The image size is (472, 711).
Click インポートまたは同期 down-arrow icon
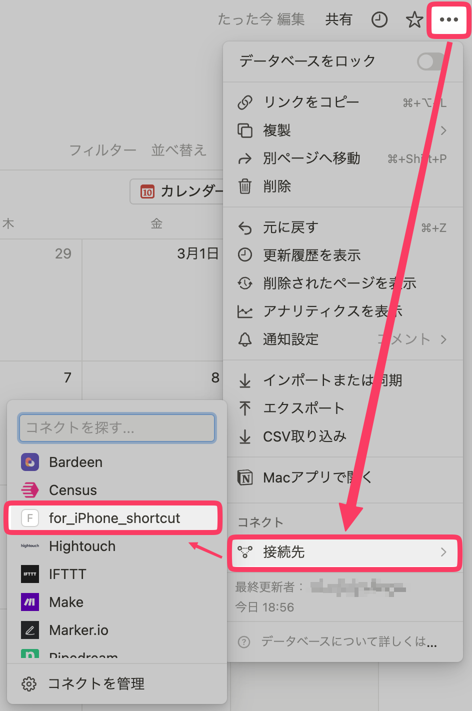245,380
